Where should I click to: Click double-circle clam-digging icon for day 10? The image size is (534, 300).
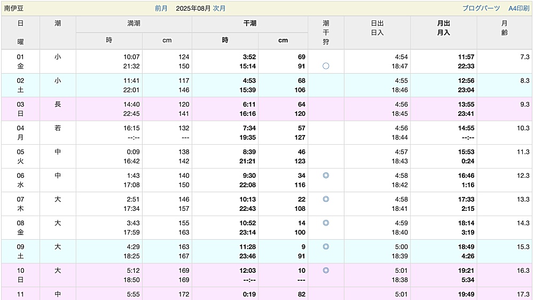click(326, 271)
